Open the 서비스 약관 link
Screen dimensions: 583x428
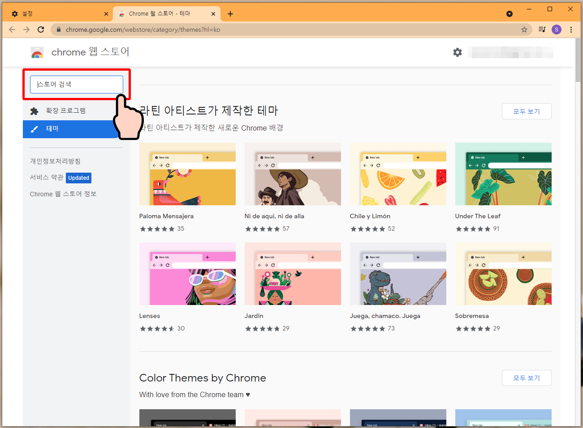[x=47, y=178]
